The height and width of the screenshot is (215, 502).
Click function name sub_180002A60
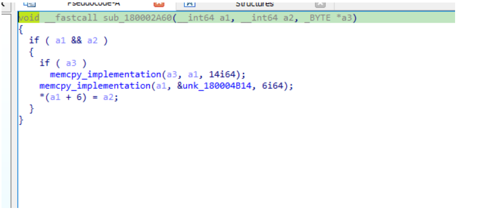pos(138,18)
